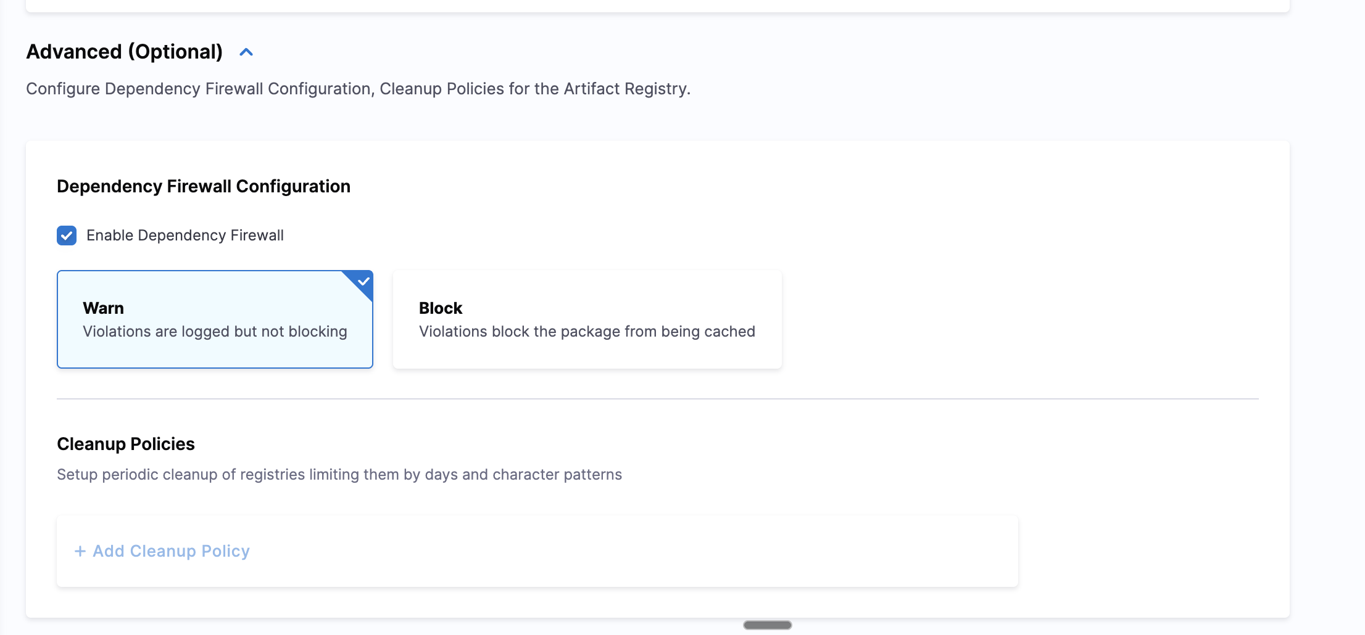This screenshot has height=635, width=1365.
Task: Click the checkmark inside the firewall checkbox
Action: [67, 236]
